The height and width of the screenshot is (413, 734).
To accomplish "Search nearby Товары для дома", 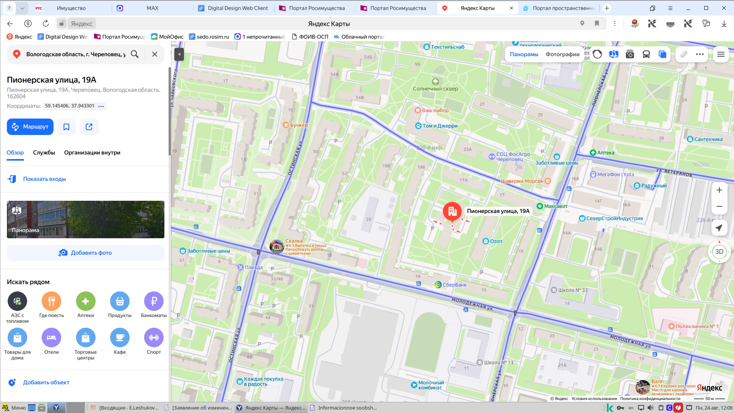I will point(17,344).
